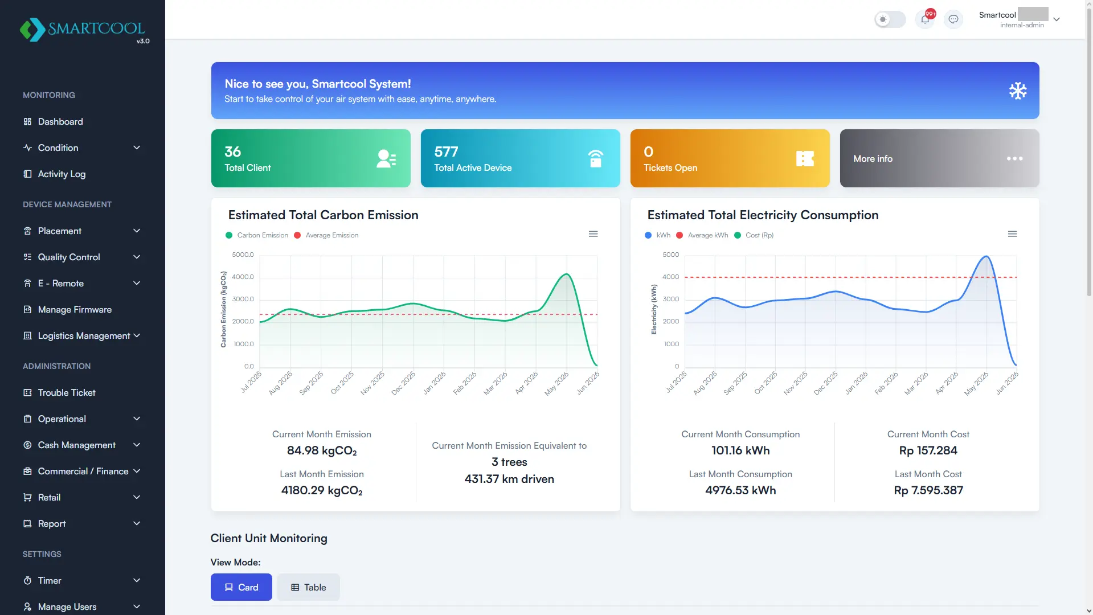Viewport: 1093px width, 615px height.
Task: Toggle the dark mode switch
Action: [x=890, y=19]
